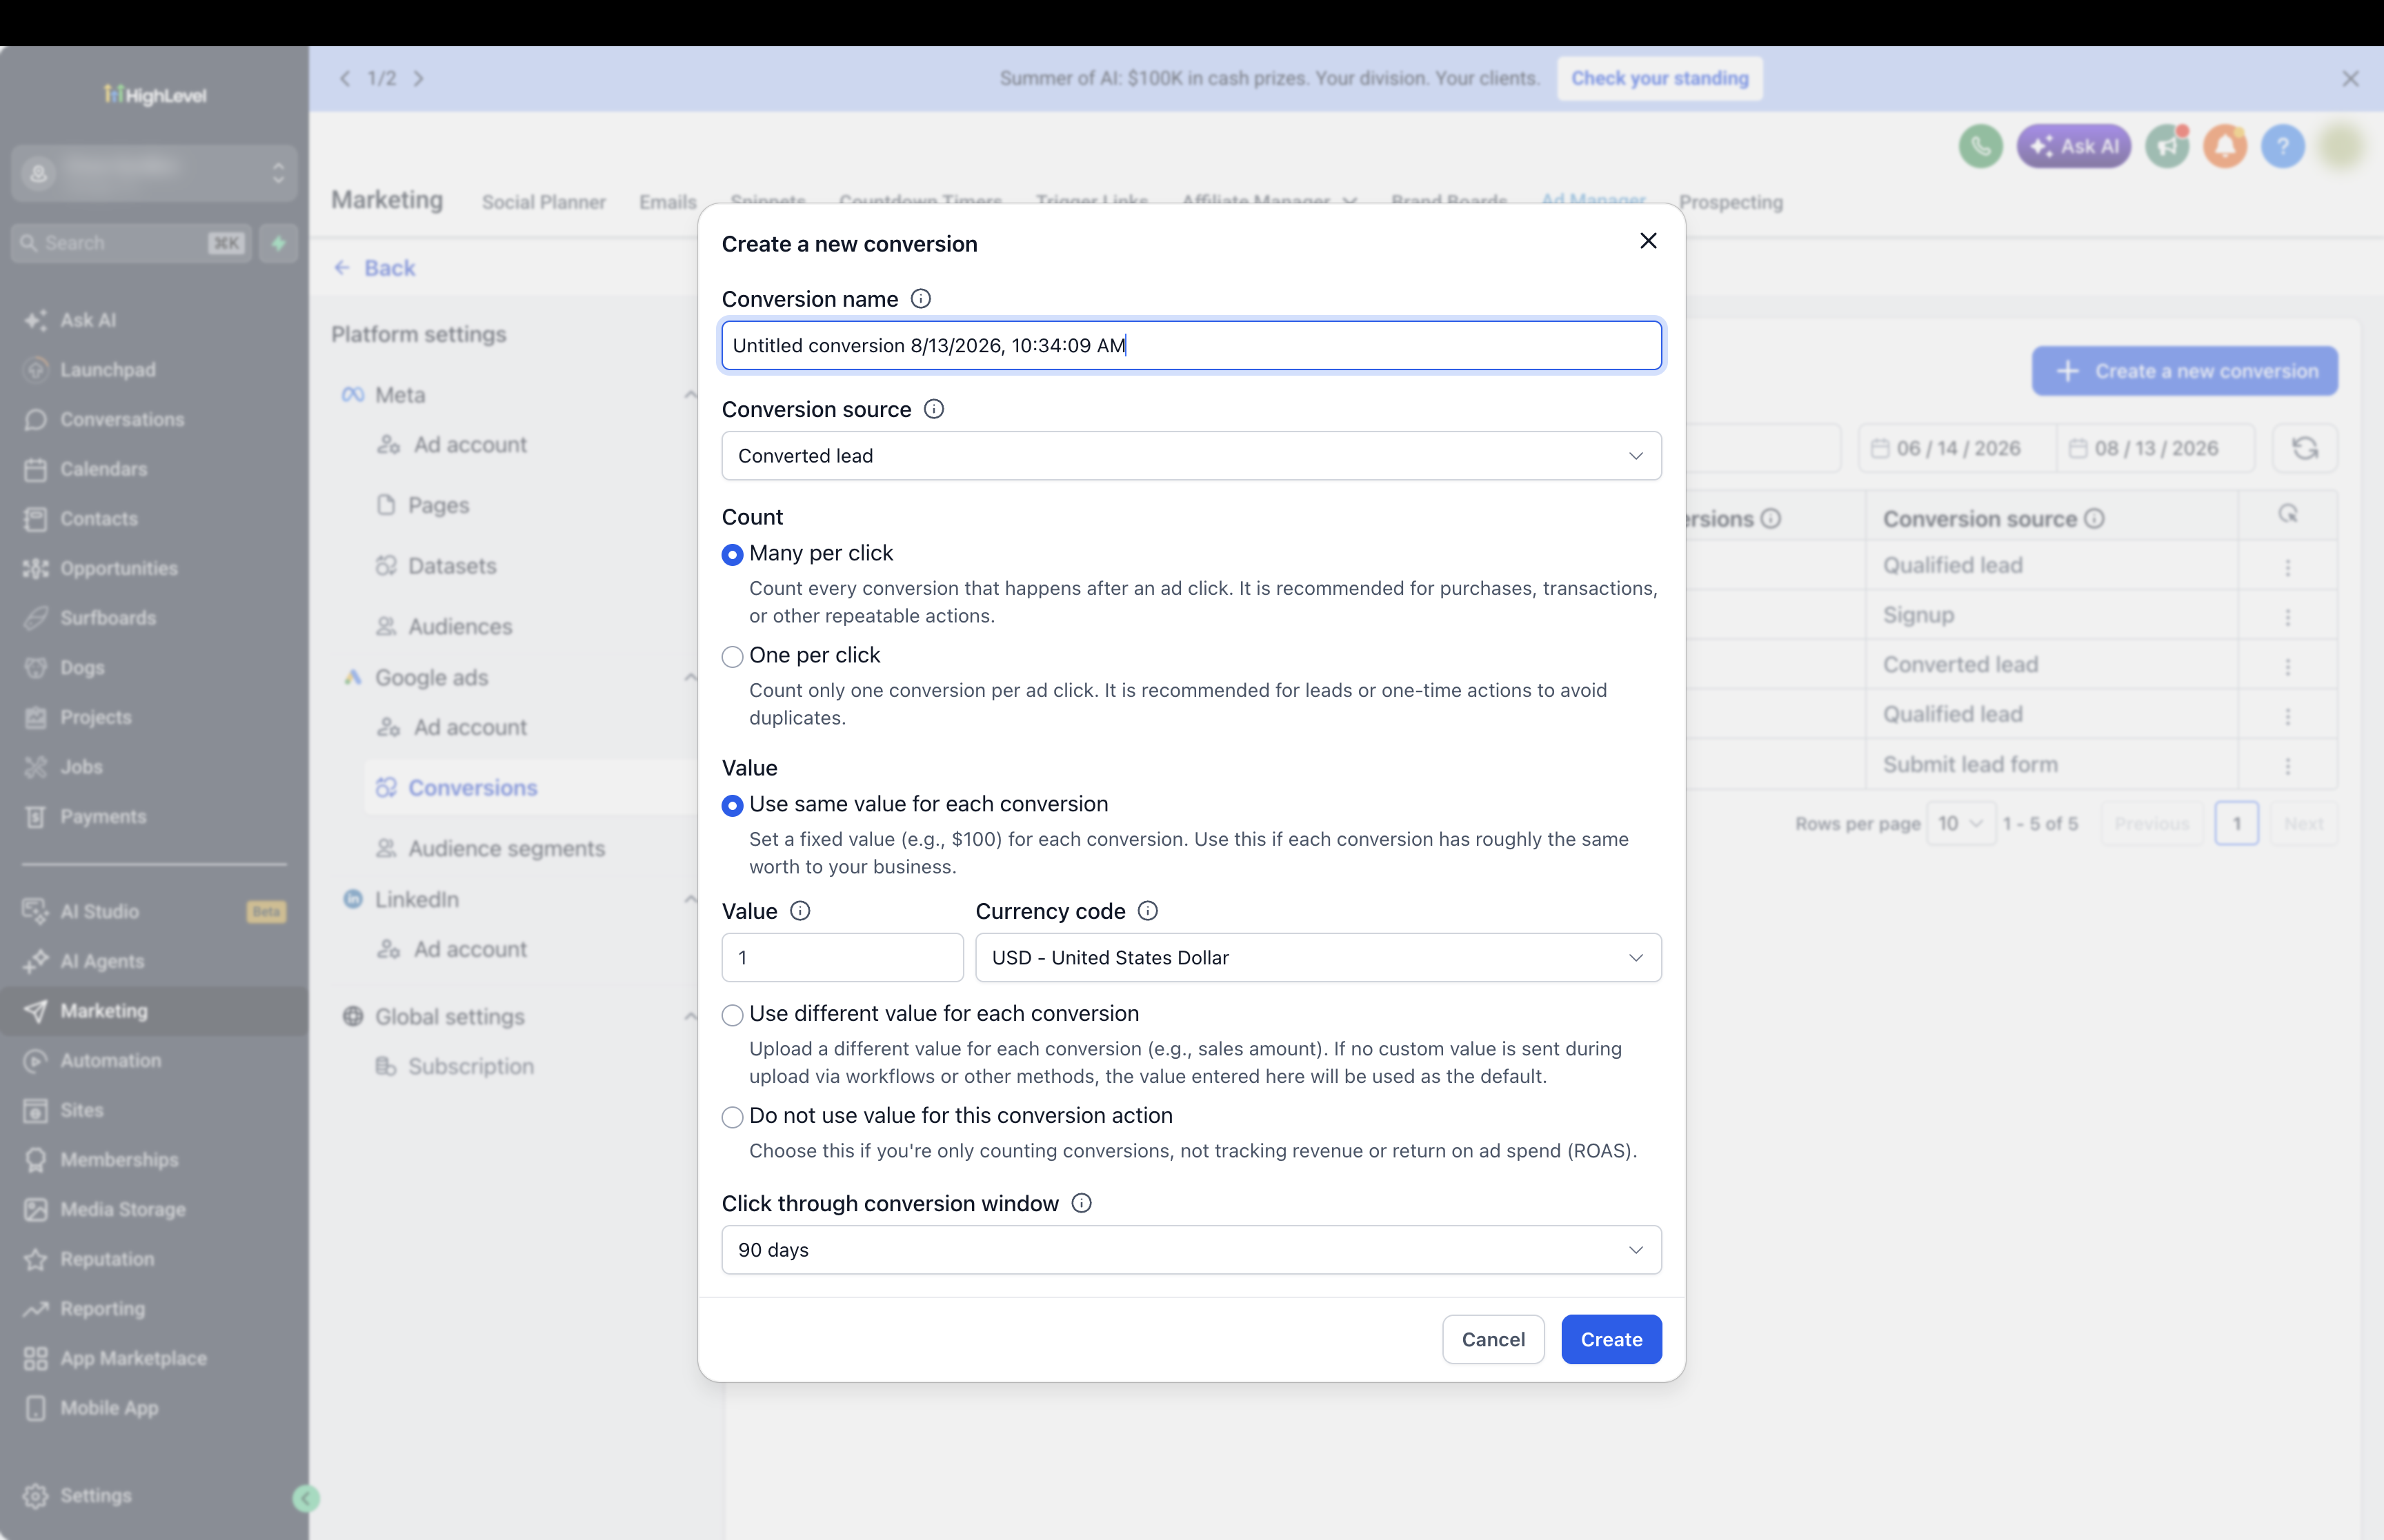
Task: Change Rows per page dropdown
Action: 1960,824
